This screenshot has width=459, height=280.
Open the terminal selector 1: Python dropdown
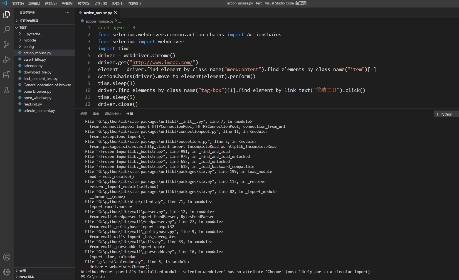coord(446,114)
